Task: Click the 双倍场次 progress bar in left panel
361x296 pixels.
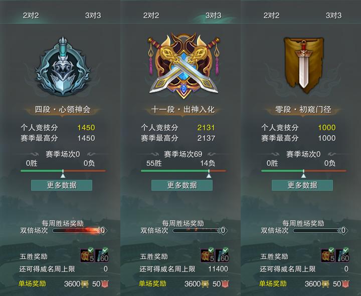Action: [77, 230]
